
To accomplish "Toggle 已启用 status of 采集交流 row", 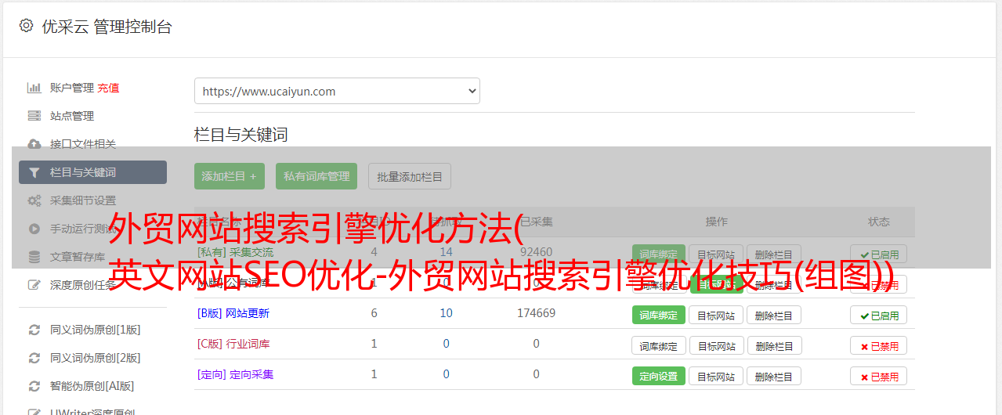I will click(x=879, y=254).
